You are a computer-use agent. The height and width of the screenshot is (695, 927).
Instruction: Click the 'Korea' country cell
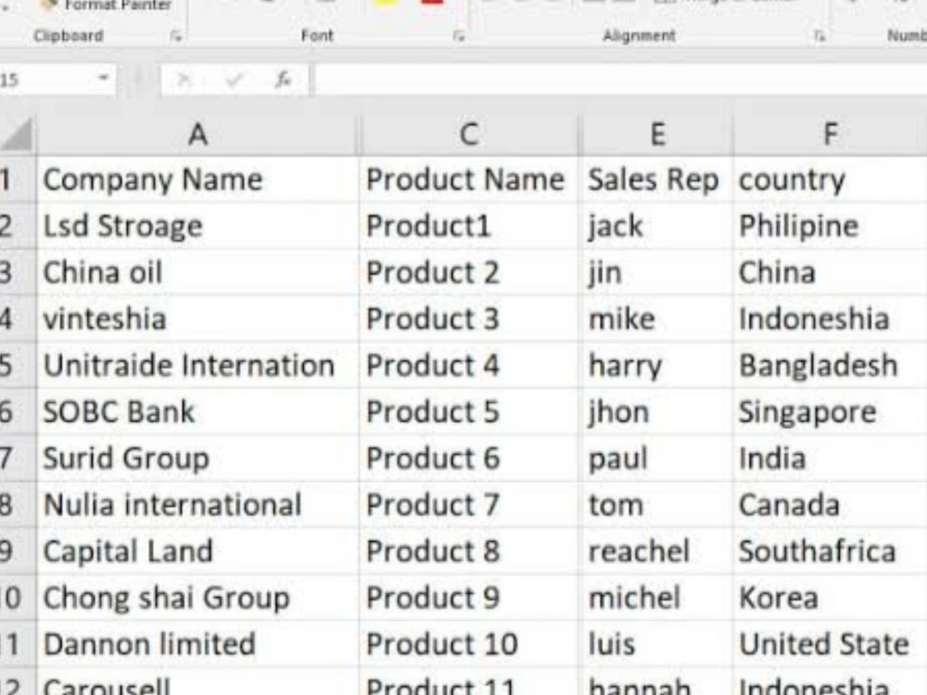pyautogui.click(x=830, y=598)
